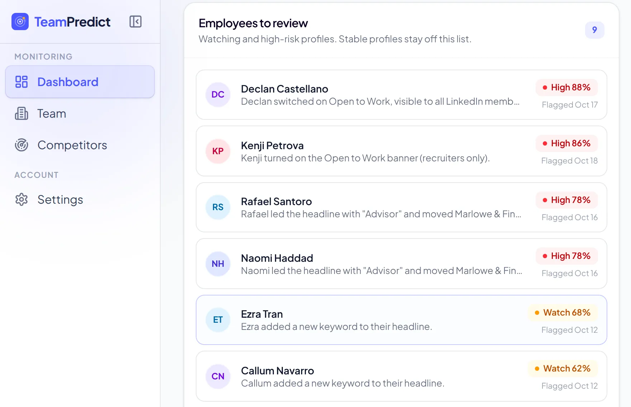
Task: Click Callum's headline keyword description
Action: coord(343,383)
